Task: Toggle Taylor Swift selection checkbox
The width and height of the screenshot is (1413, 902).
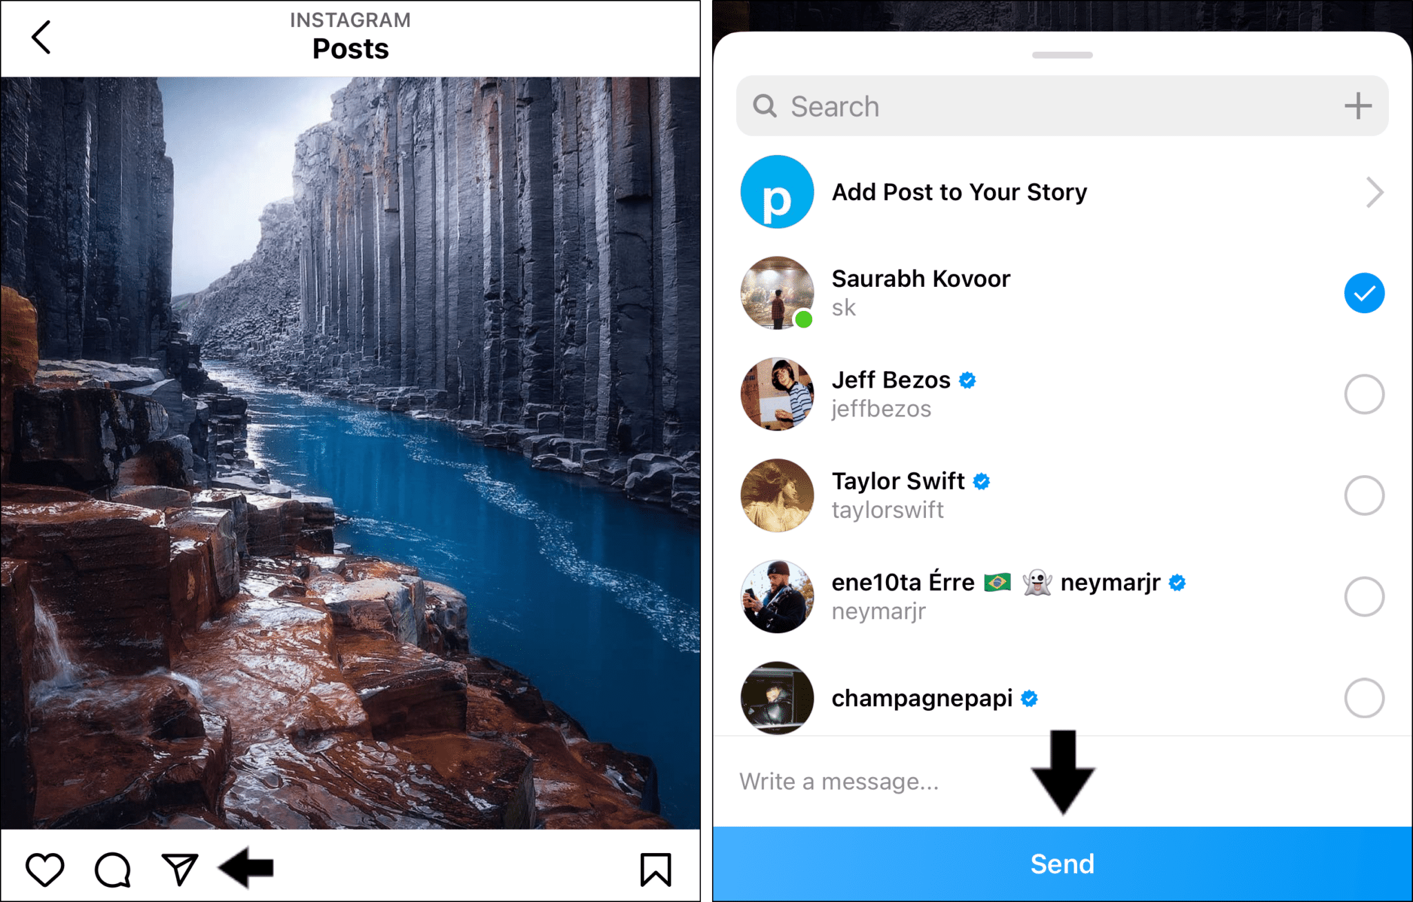Action: coord(1363,494)
